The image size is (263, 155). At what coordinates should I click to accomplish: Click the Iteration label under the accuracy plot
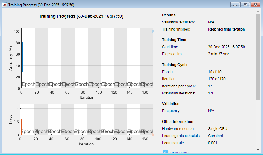pos(86,98)
